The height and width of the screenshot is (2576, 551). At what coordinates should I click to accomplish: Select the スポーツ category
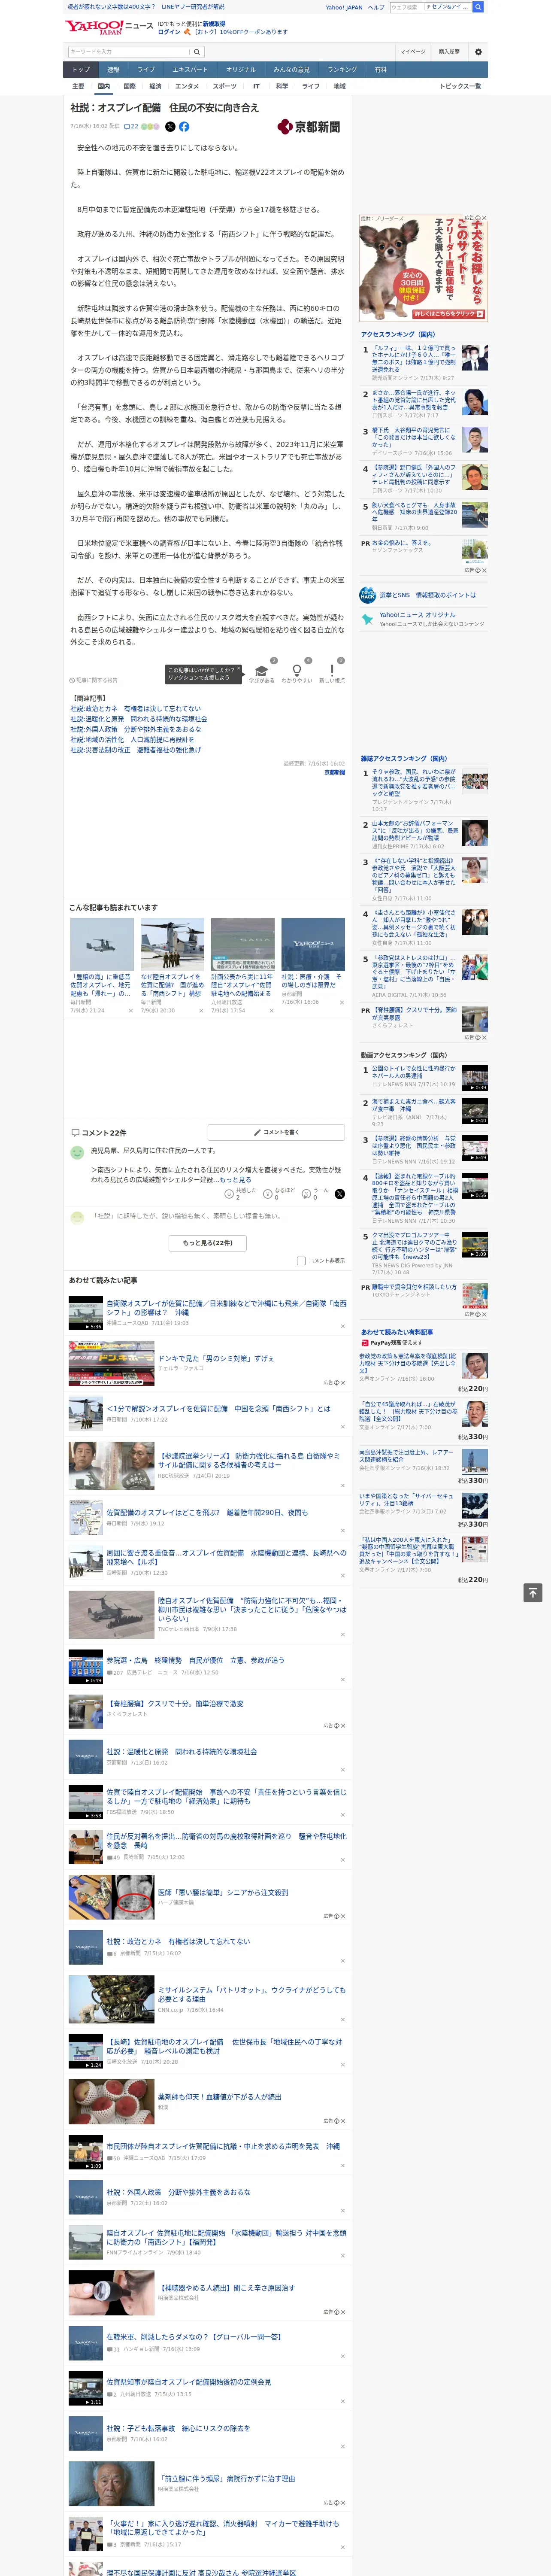225,86
